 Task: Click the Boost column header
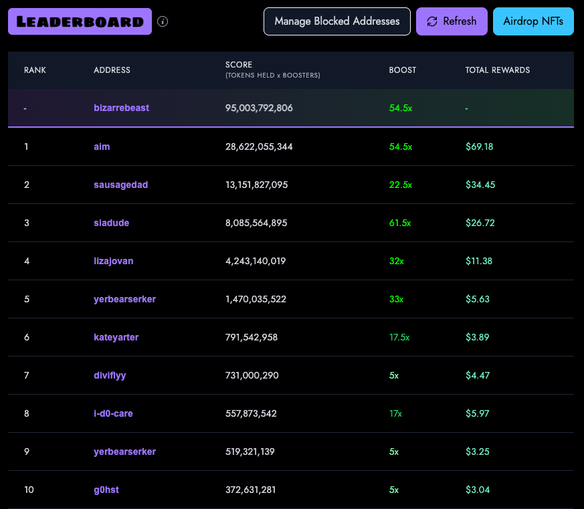click(x=403, y=70)
